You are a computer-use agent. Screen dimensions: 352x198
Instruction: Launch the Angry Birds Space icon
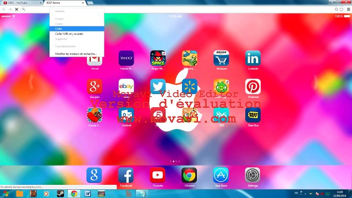click(158, 58)
